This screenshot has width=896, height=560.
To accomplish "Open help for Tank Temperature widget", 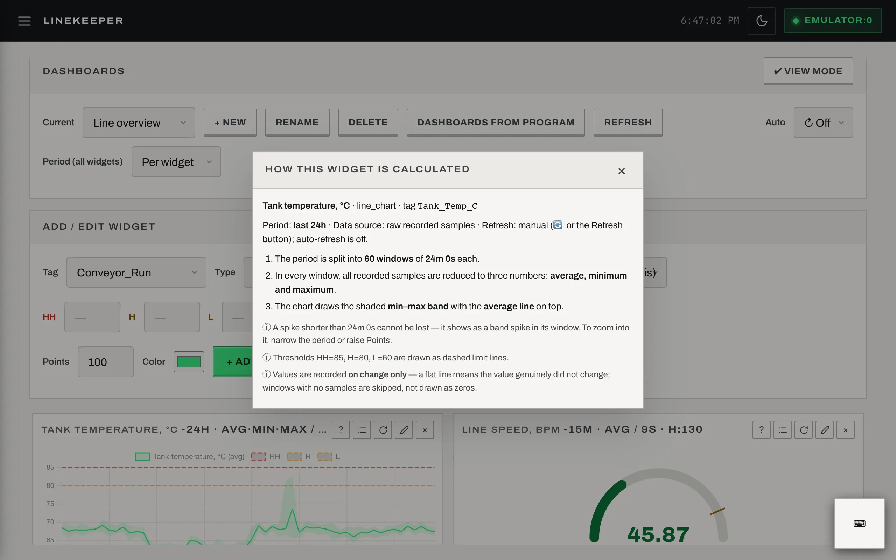I will [x=341, y=430].
